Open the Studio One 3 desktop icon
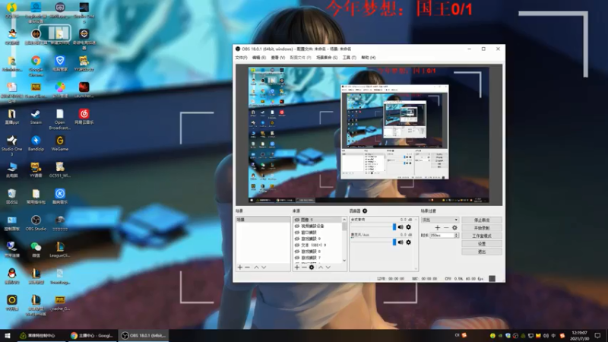The height and width of the screenshot is (342, 608). [11, 145]
